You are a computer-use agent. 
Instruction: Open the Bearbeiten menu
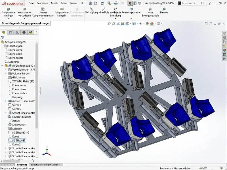42,3
